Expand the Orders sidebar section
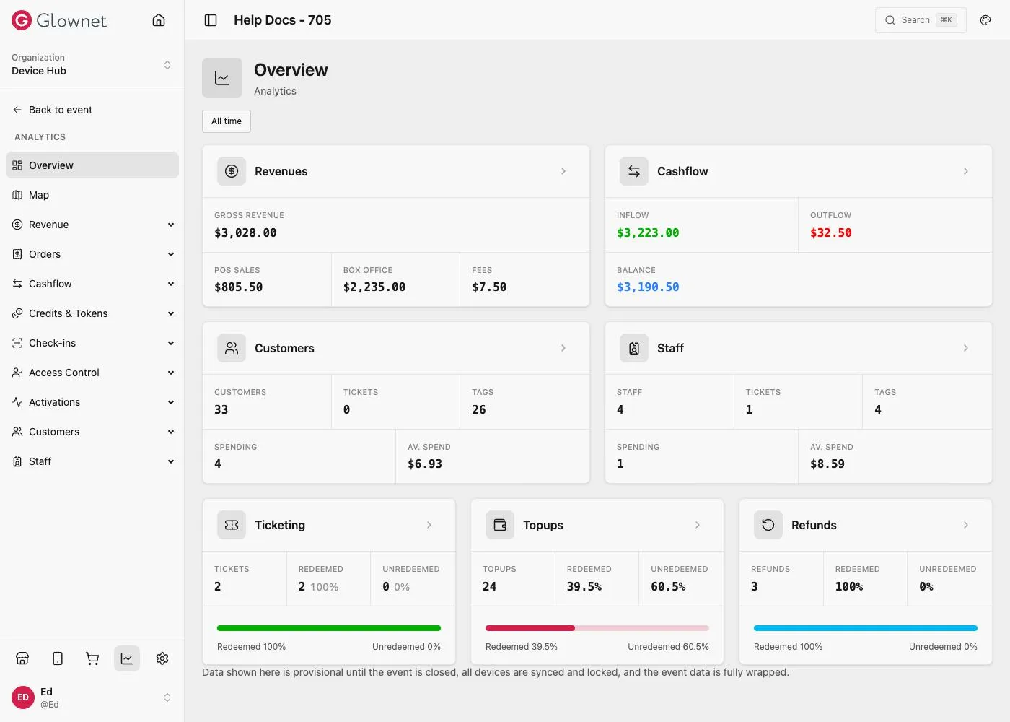The image size is (1010, 722). [x=92, y=254]
